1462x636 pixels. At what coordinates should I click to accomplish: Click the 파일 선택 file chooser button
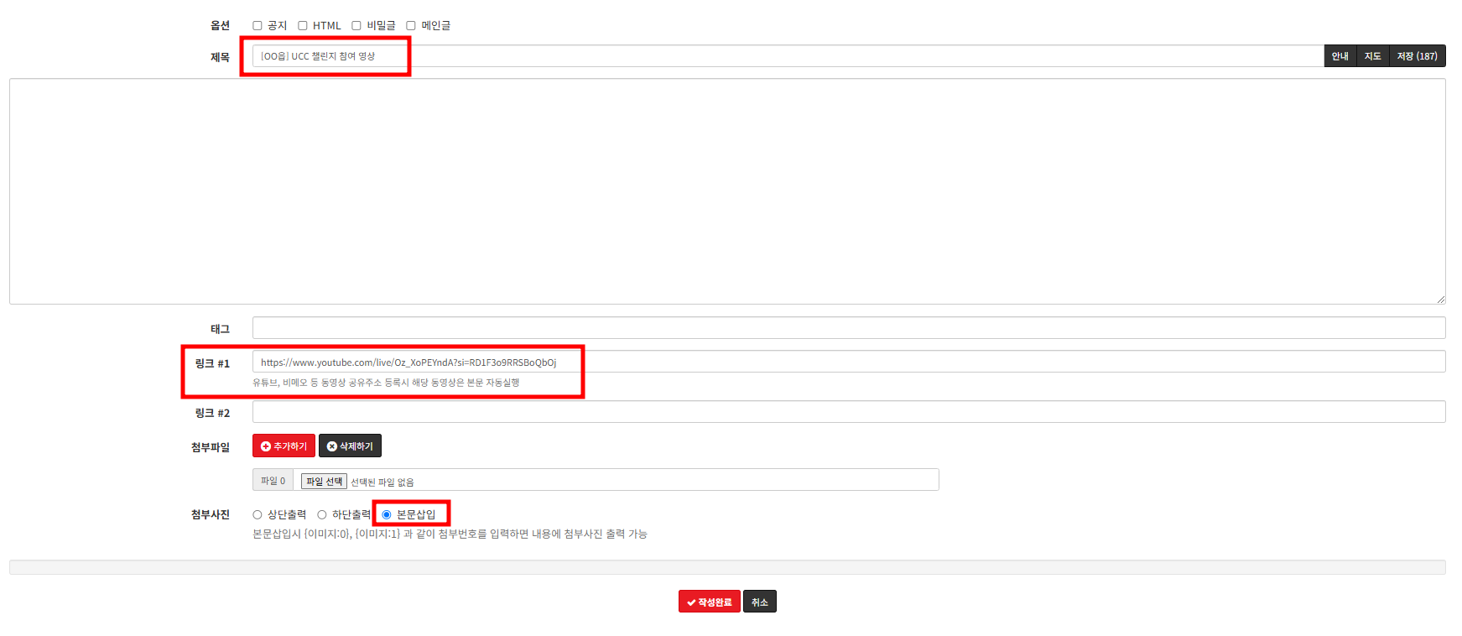coord(324,481)
